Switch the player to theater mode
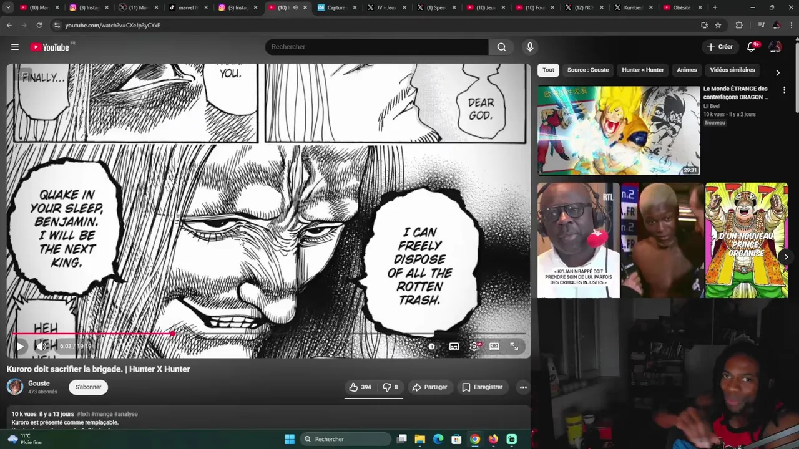799x449 pixels. point(494,346)
